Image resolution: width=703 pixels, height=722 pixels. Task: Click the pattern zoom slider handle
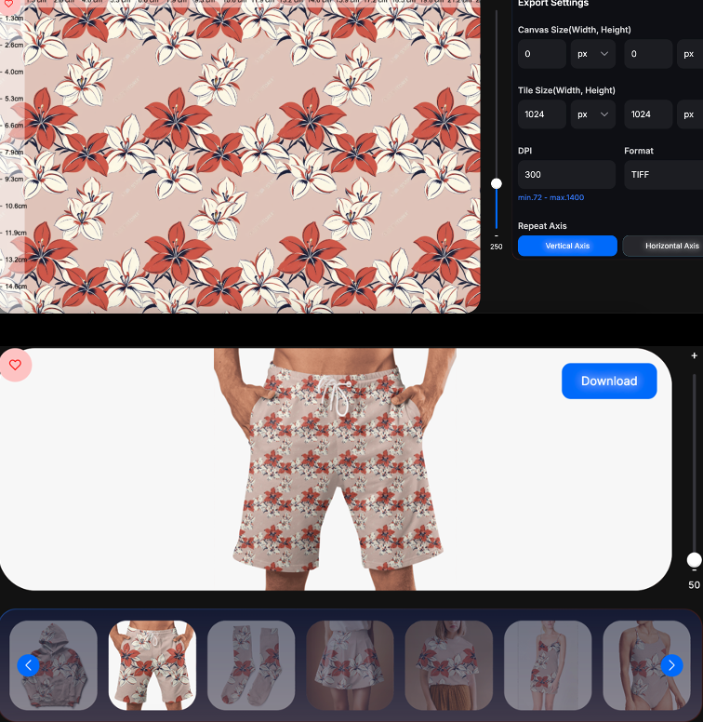[497, 183]
